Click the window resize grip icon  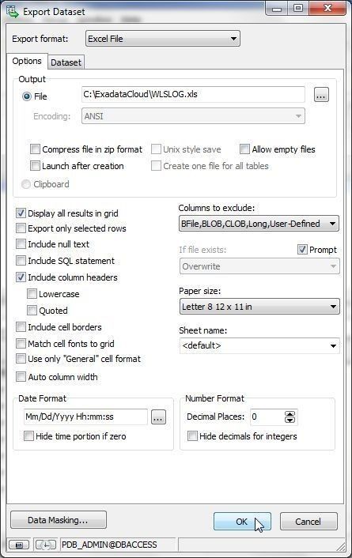341,546
